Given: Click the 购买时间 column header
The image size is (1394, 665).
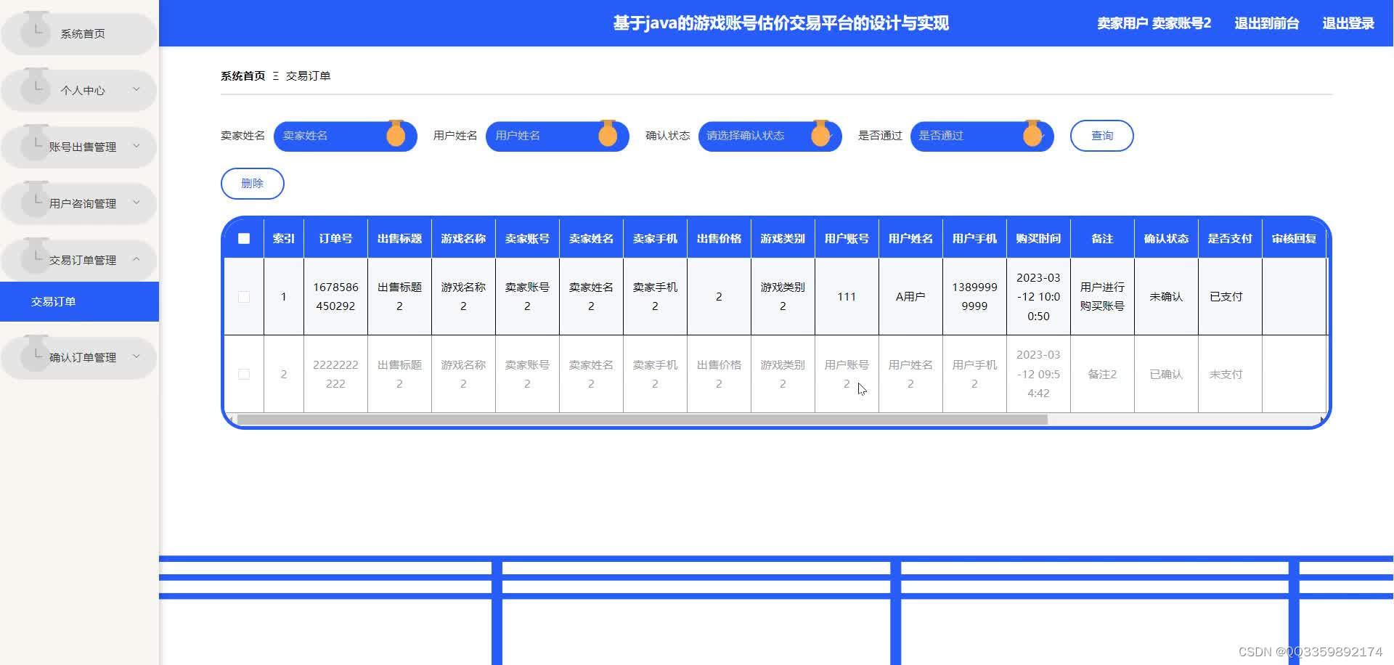Looking at the screenshot, I should (x=1038, y=238).
